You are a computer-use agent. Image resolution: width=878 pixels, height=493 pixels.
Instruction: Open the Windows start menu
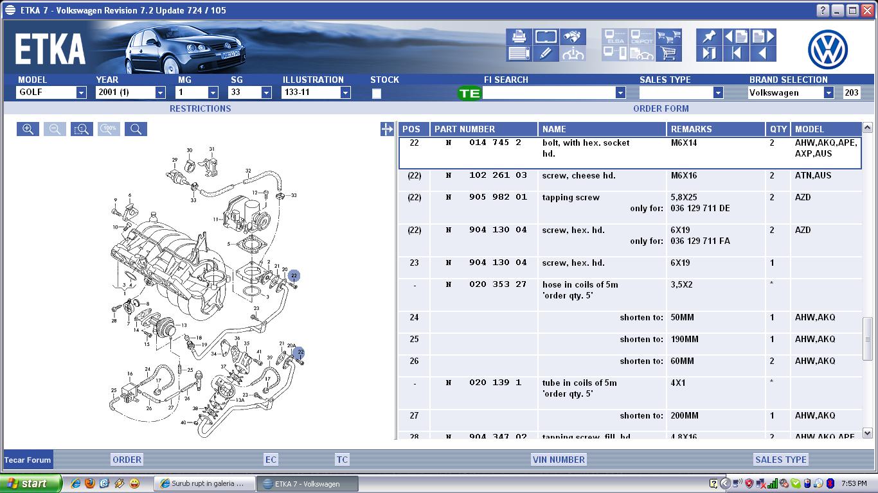(x=31, y=483)
